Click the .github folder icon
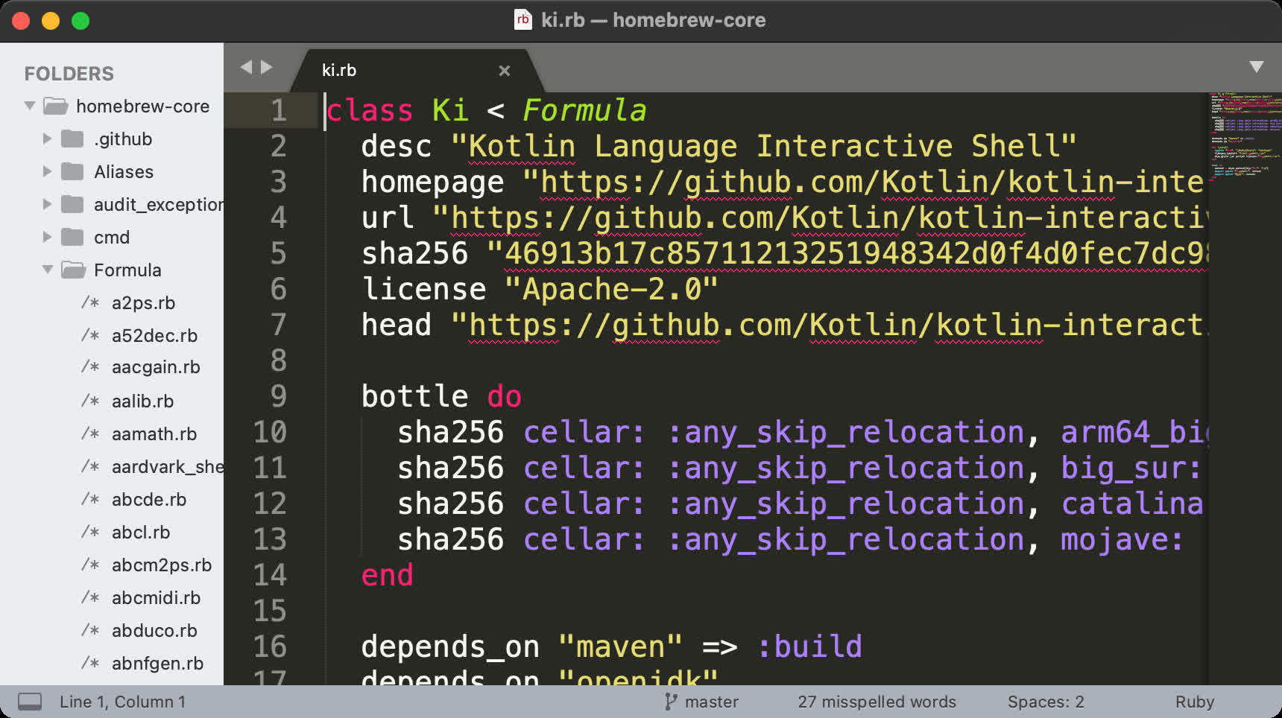This screenshot has width=1282, height=718. pos(72,139)
